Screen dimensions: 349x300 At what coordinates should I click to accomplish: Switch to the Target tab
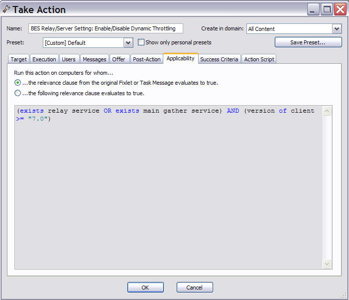coord(19,59)
